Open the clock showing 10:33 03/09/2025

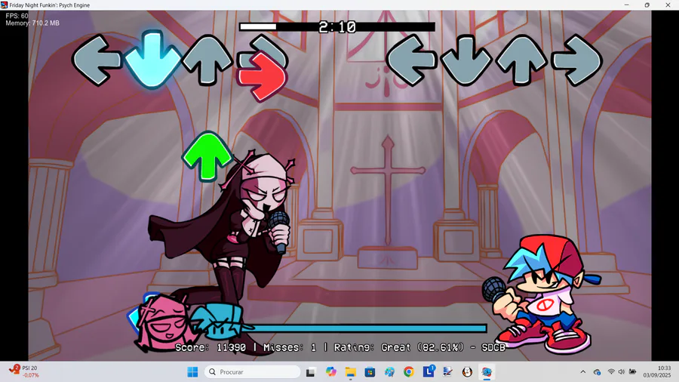coord(657,371)
